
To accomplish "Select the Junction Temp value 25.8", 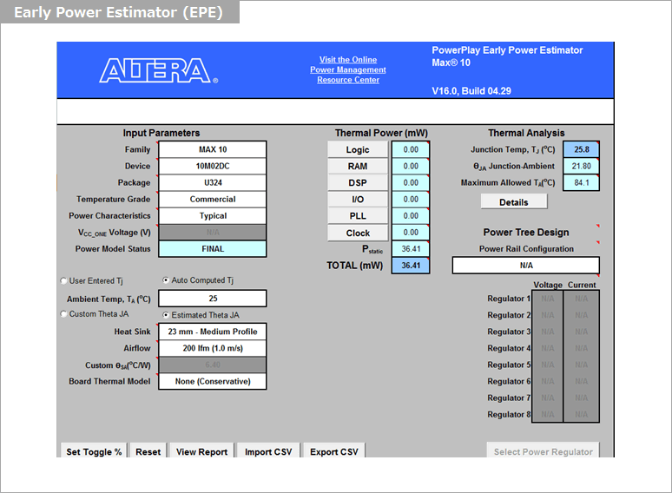I will click(x=581, y=149).
